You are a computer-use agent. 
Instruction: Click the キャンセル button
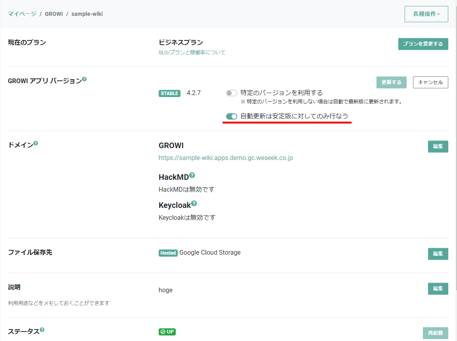pyautogui.click(x=430, y=82)
